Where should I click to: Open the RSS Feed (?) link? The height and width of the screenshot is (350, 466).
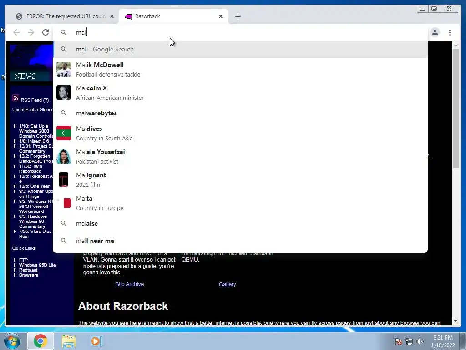(35, 100)
